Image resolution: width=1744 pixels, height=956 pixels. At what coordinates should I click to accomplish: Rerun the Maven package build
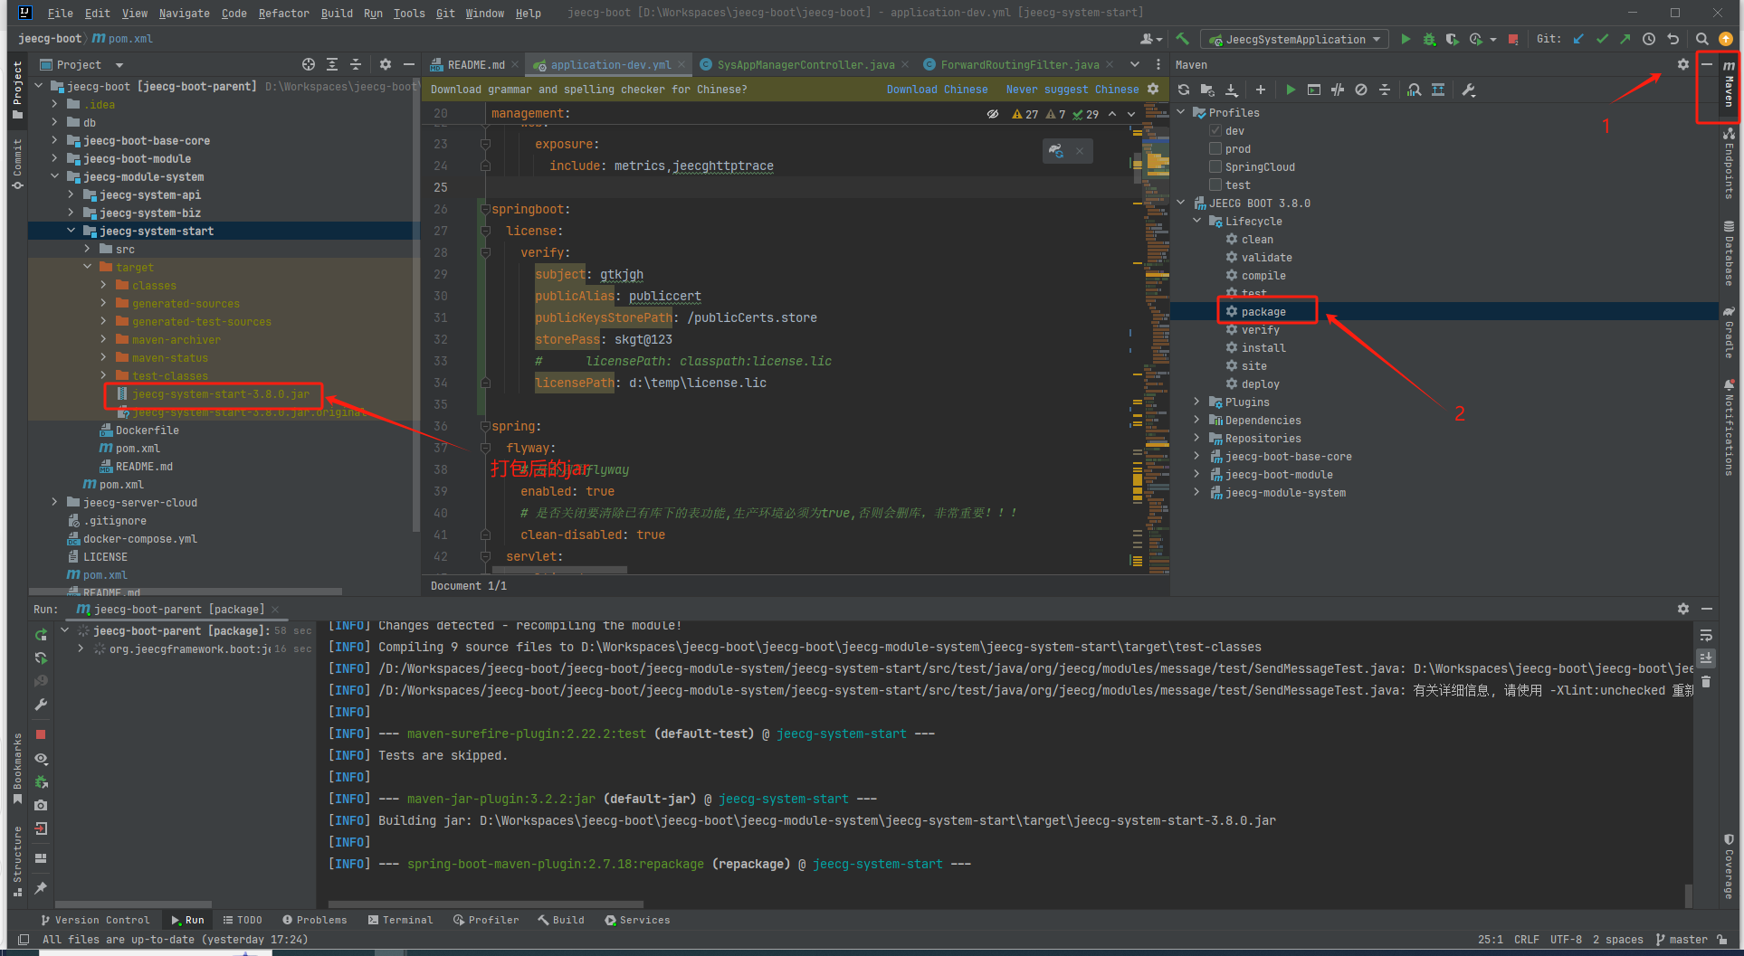coord(41,634)
